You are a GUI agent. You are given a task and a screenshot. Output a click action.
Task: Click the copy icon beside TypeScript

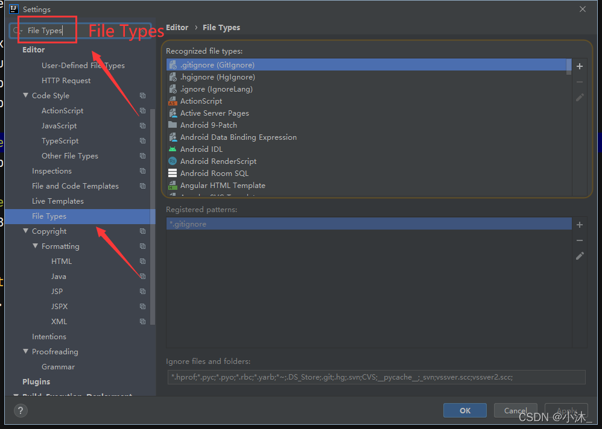pyautogui.click(x=142, y=141)
